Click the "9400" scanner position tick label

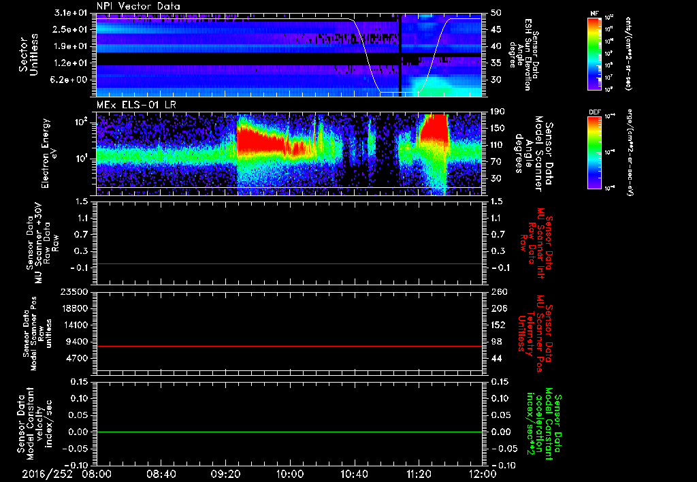click(x=76, y=342)
